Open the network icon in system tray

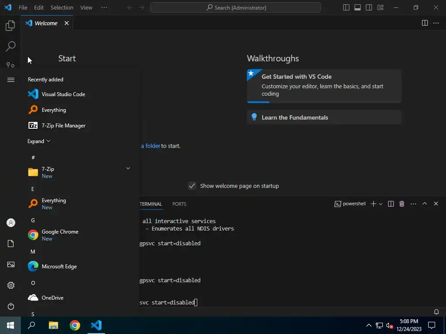click(x=379, y=325)
